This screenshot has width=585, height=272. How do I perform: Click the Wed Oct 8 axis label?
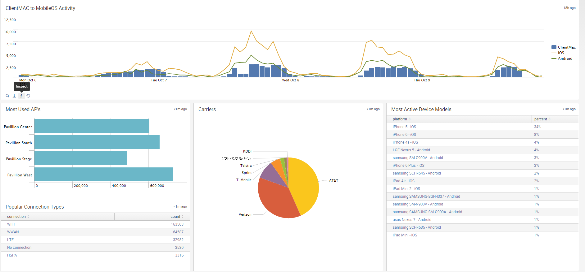tap(291, 80)
